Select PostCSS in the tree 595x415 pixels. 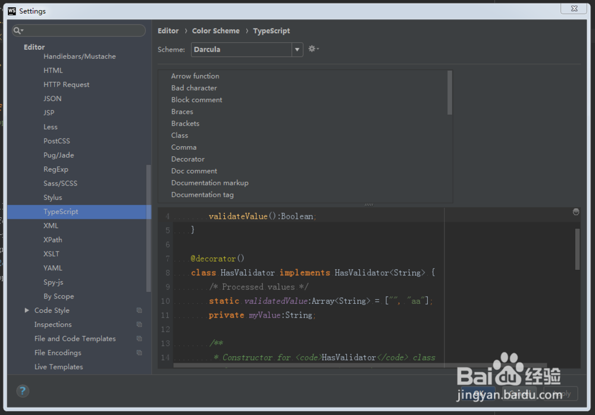click(x=57, y=141)
